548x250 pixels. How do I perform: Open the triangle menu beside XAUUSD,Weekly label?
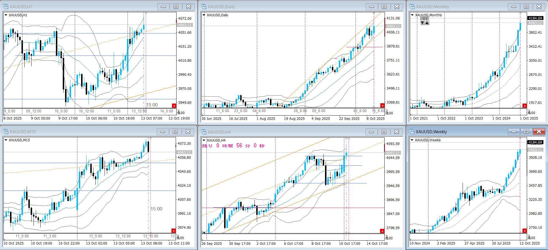coord(412,140)
